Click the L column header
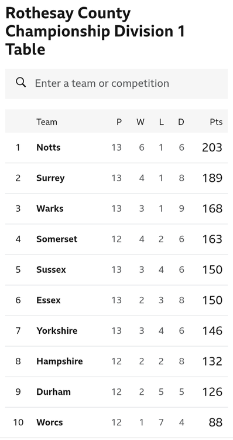 pyautogui.click(x=162, y=122)
